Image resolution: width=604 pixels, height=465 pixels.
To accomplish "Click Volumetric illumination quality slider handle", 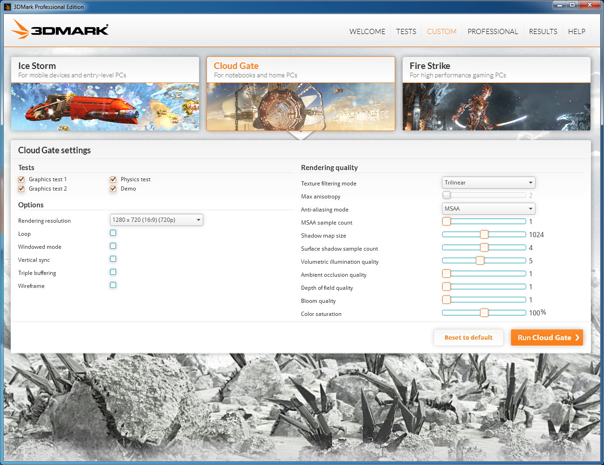I will point(480,260).
